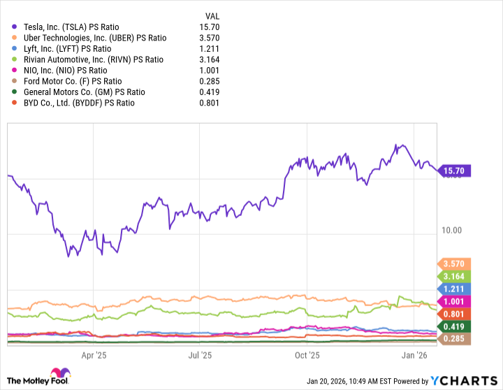Image resolution: width=503 pixels, height=390 pixels.
Task: Click the Oct '25 axis label
Action: [307, 355]
